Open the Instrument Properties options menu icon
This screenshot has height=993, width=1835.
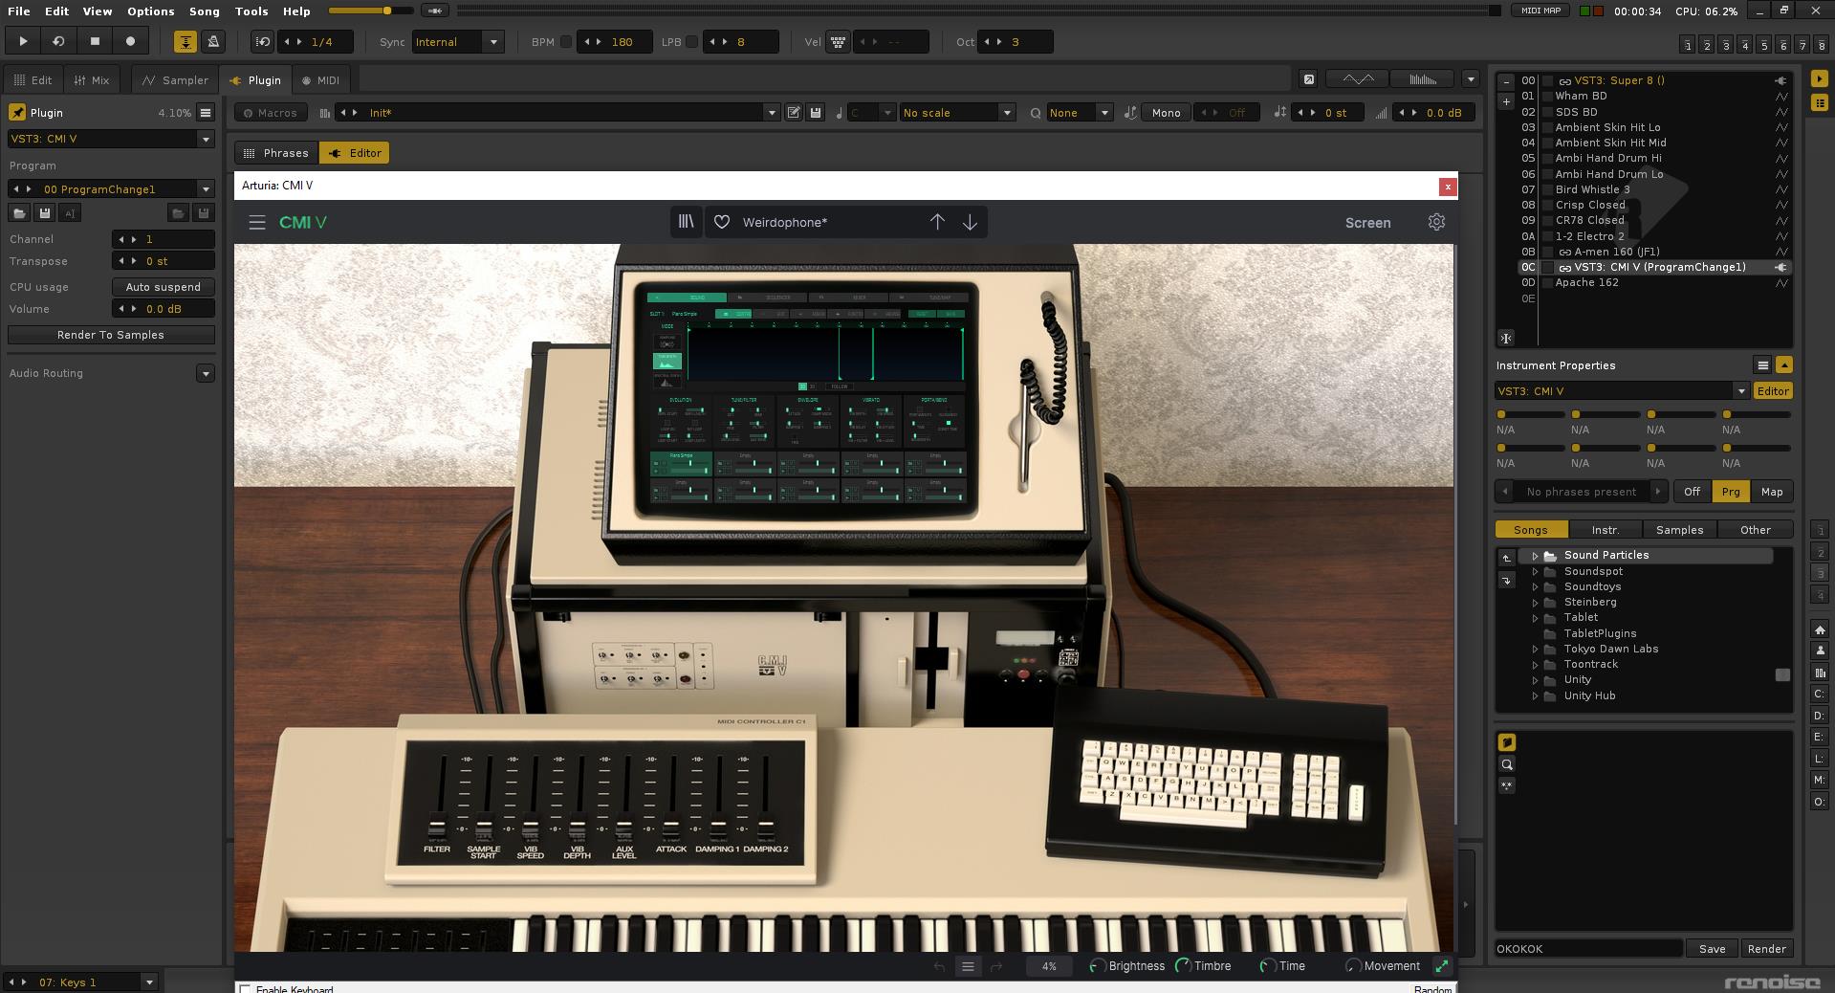1762,365
